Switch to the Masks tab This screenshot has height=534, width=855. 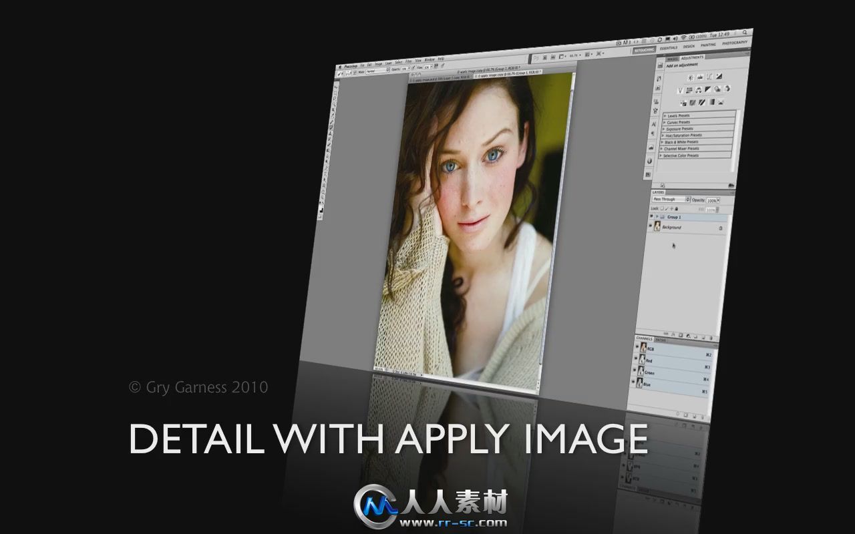[x=673, y=59]
